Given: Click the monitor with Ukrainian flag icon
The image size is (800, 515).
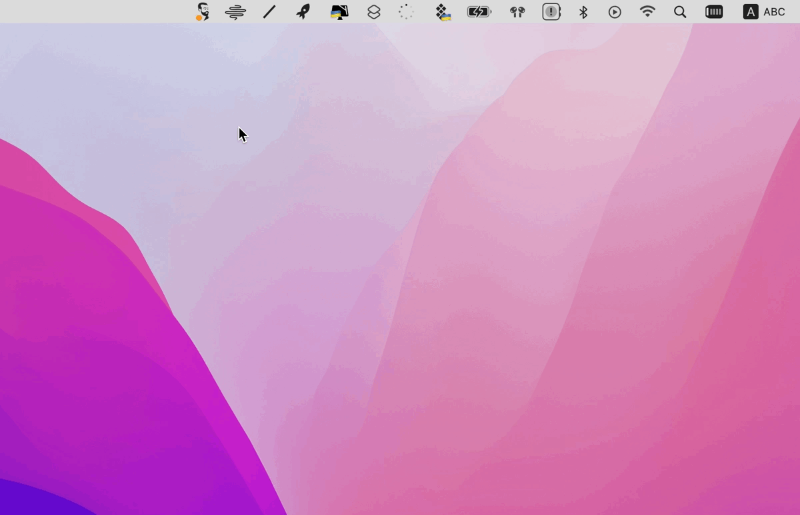Looking at the screenshot, I should (339, 12).
